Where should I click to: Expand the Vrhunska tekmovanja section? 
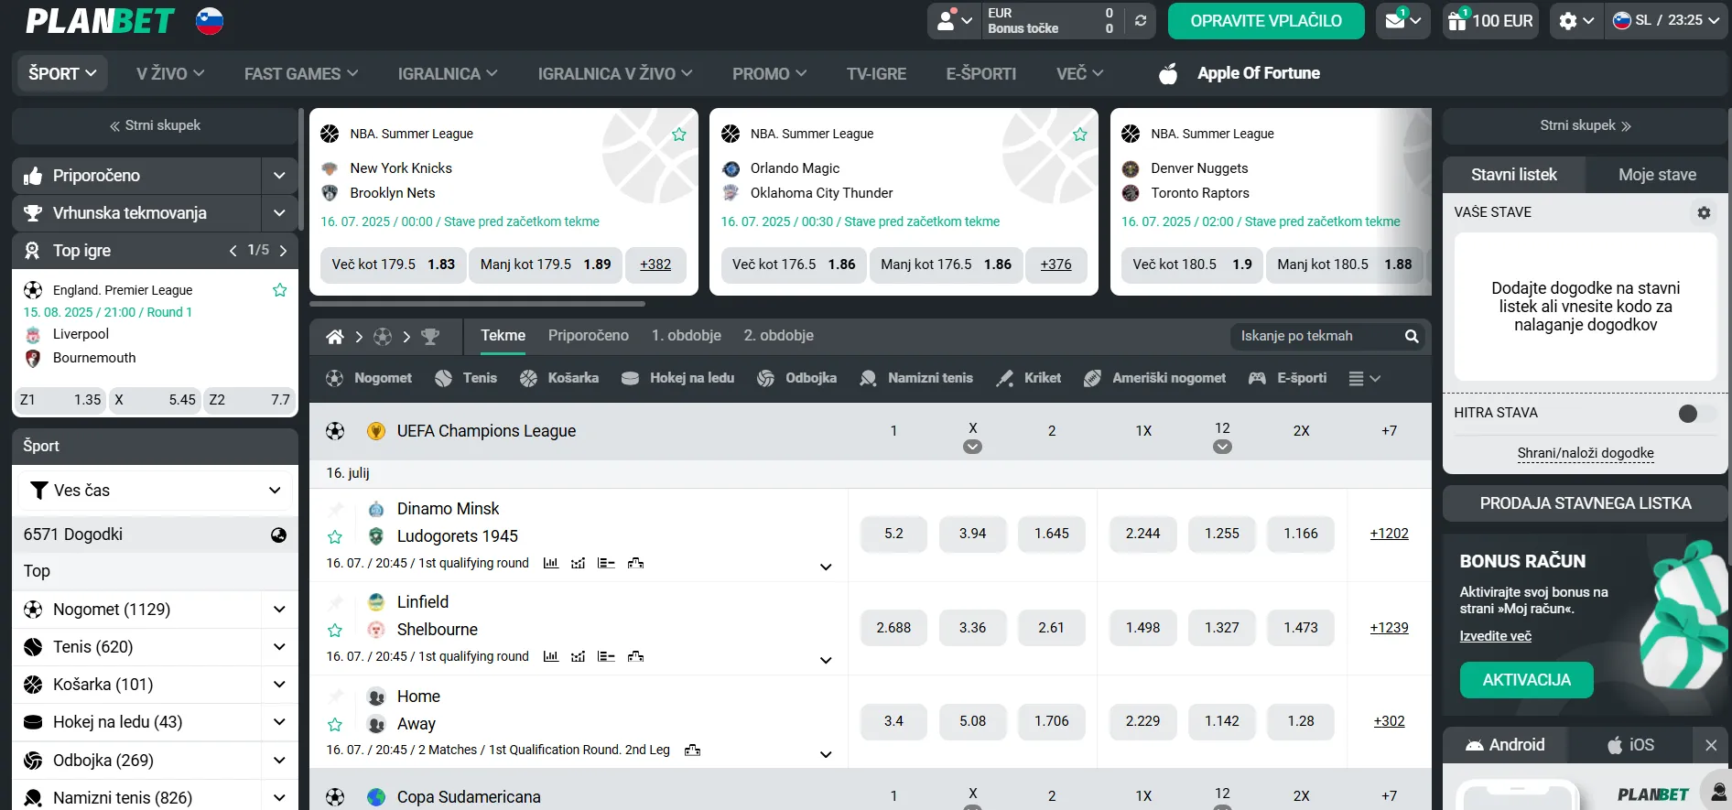click(x=279, y=213)
